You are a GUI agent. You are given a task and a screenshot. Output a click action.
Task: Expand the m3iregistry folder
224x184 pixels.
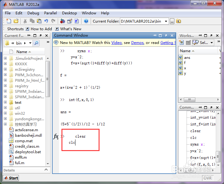point(5,69)
